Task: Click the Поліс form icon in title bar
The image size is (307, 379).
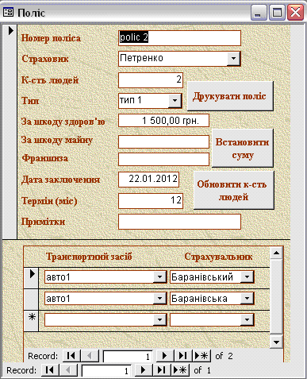Action: (8, 12)
